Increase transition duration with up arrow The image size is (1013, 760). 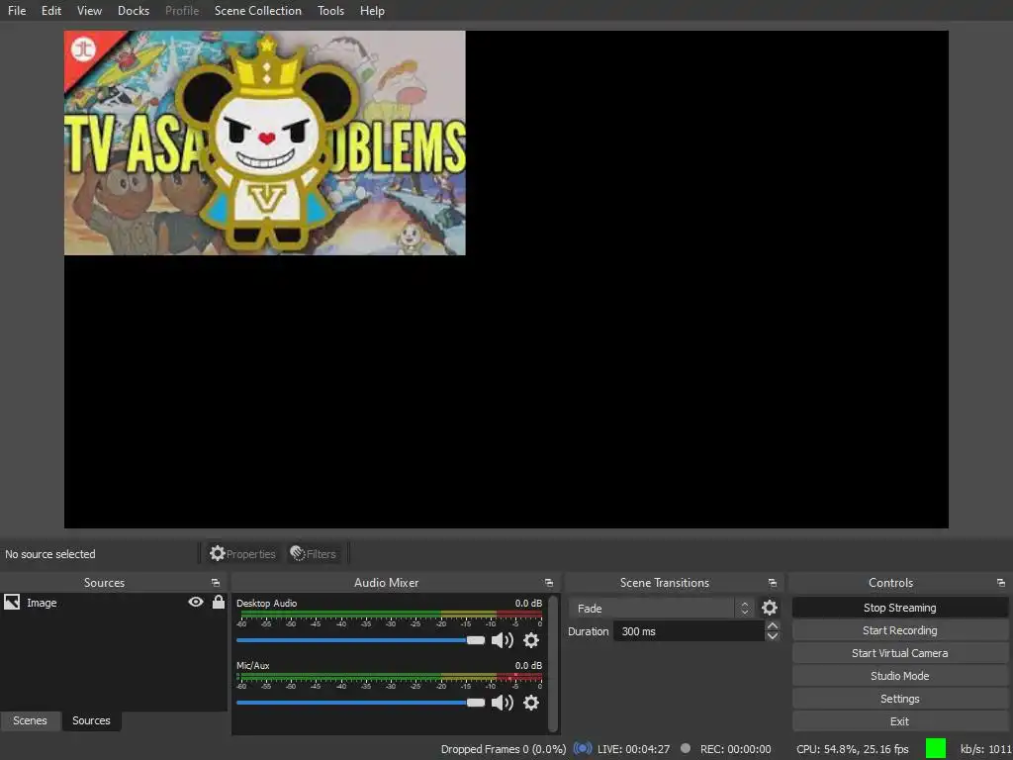(772, 625)
